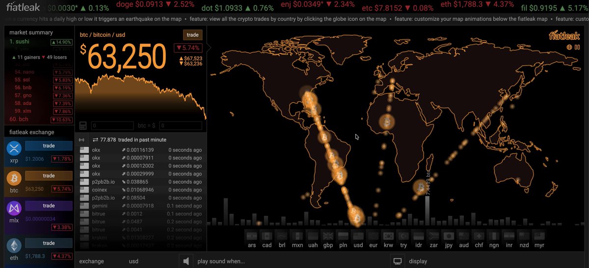The image size is (589, 268).
Task: Click the btc amount input field
Action: click(x=112, y=126)
